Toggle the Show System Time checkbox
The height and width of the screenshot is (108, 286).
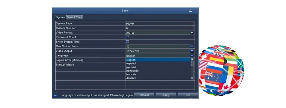(x=128, y=42)
